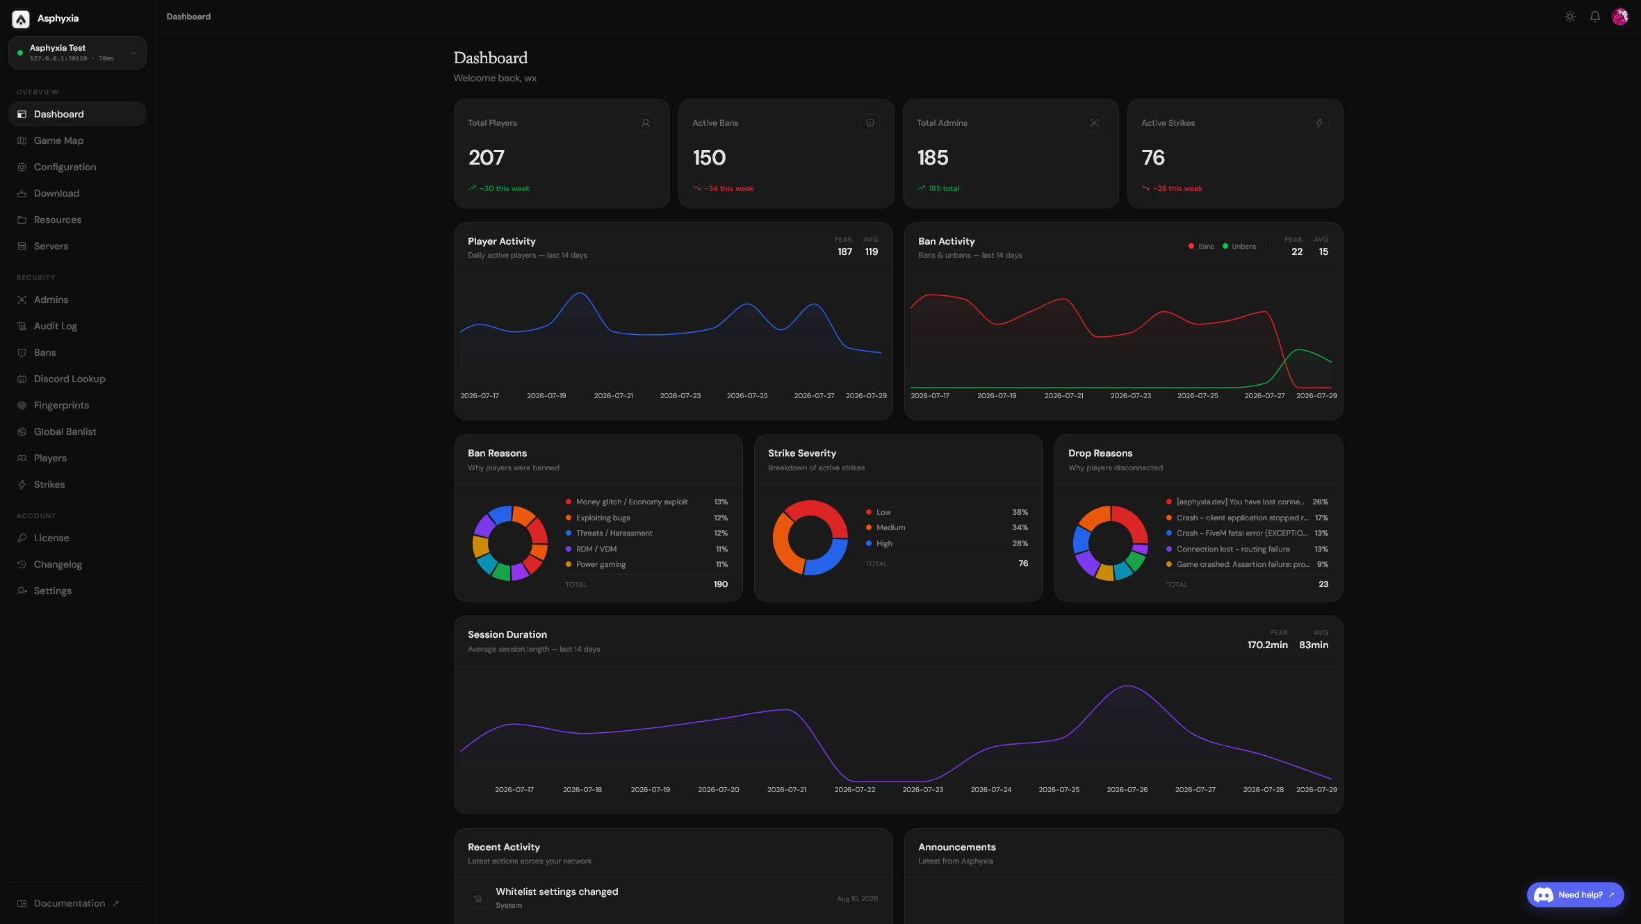Click the orange Medium severity legend dot
The height and width of the screenshot is (924, 1641).
869,527
